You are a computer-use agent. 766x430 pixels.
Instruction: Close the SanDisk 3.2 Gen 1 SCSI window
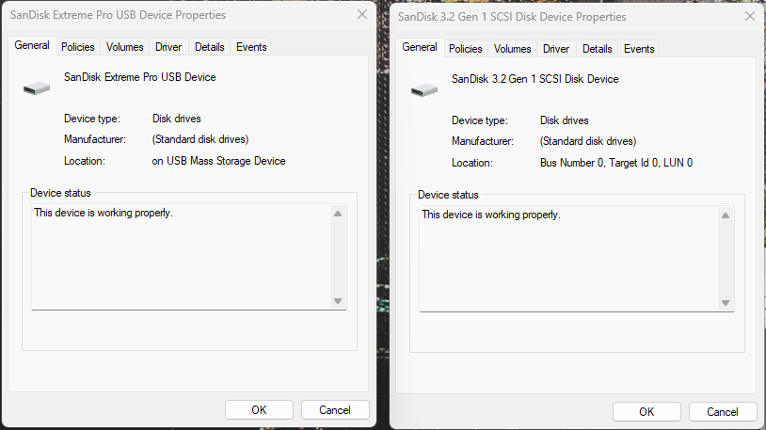click(x=750, y=17)
